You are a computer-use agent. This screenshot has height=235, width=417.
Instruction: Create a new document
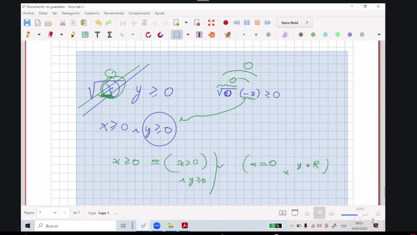(38, 23)
